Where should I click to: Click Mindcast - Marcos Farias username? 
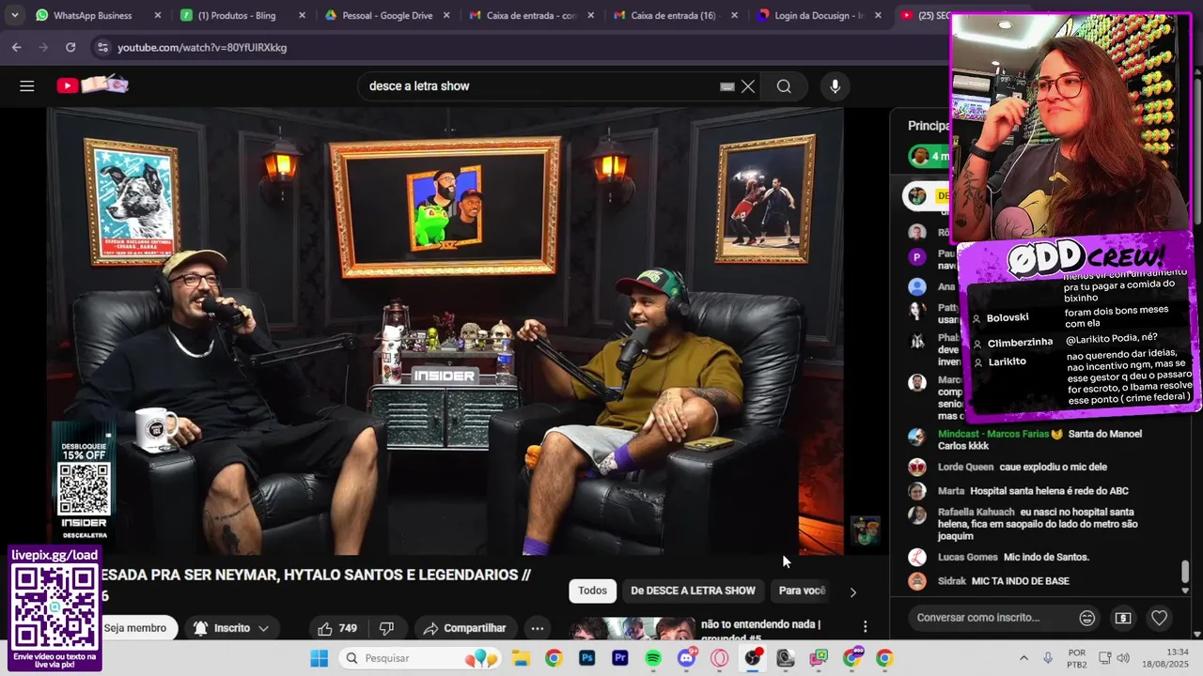[x=993, y=434]
